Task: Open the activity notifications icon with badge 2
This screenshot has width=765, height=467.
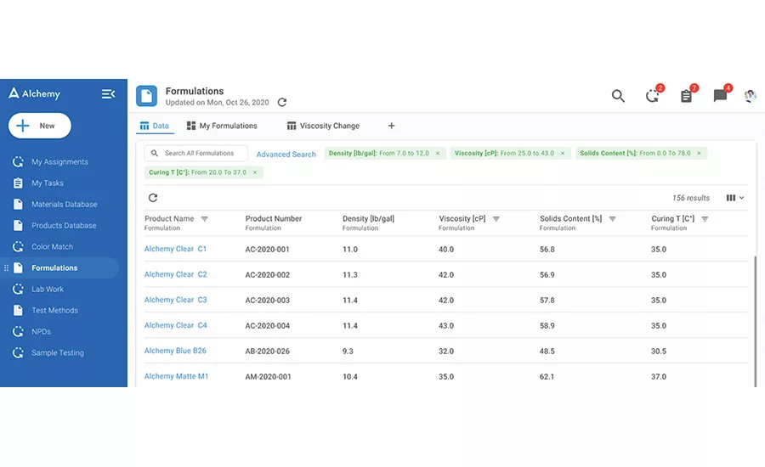Action: tap(652, 96)
